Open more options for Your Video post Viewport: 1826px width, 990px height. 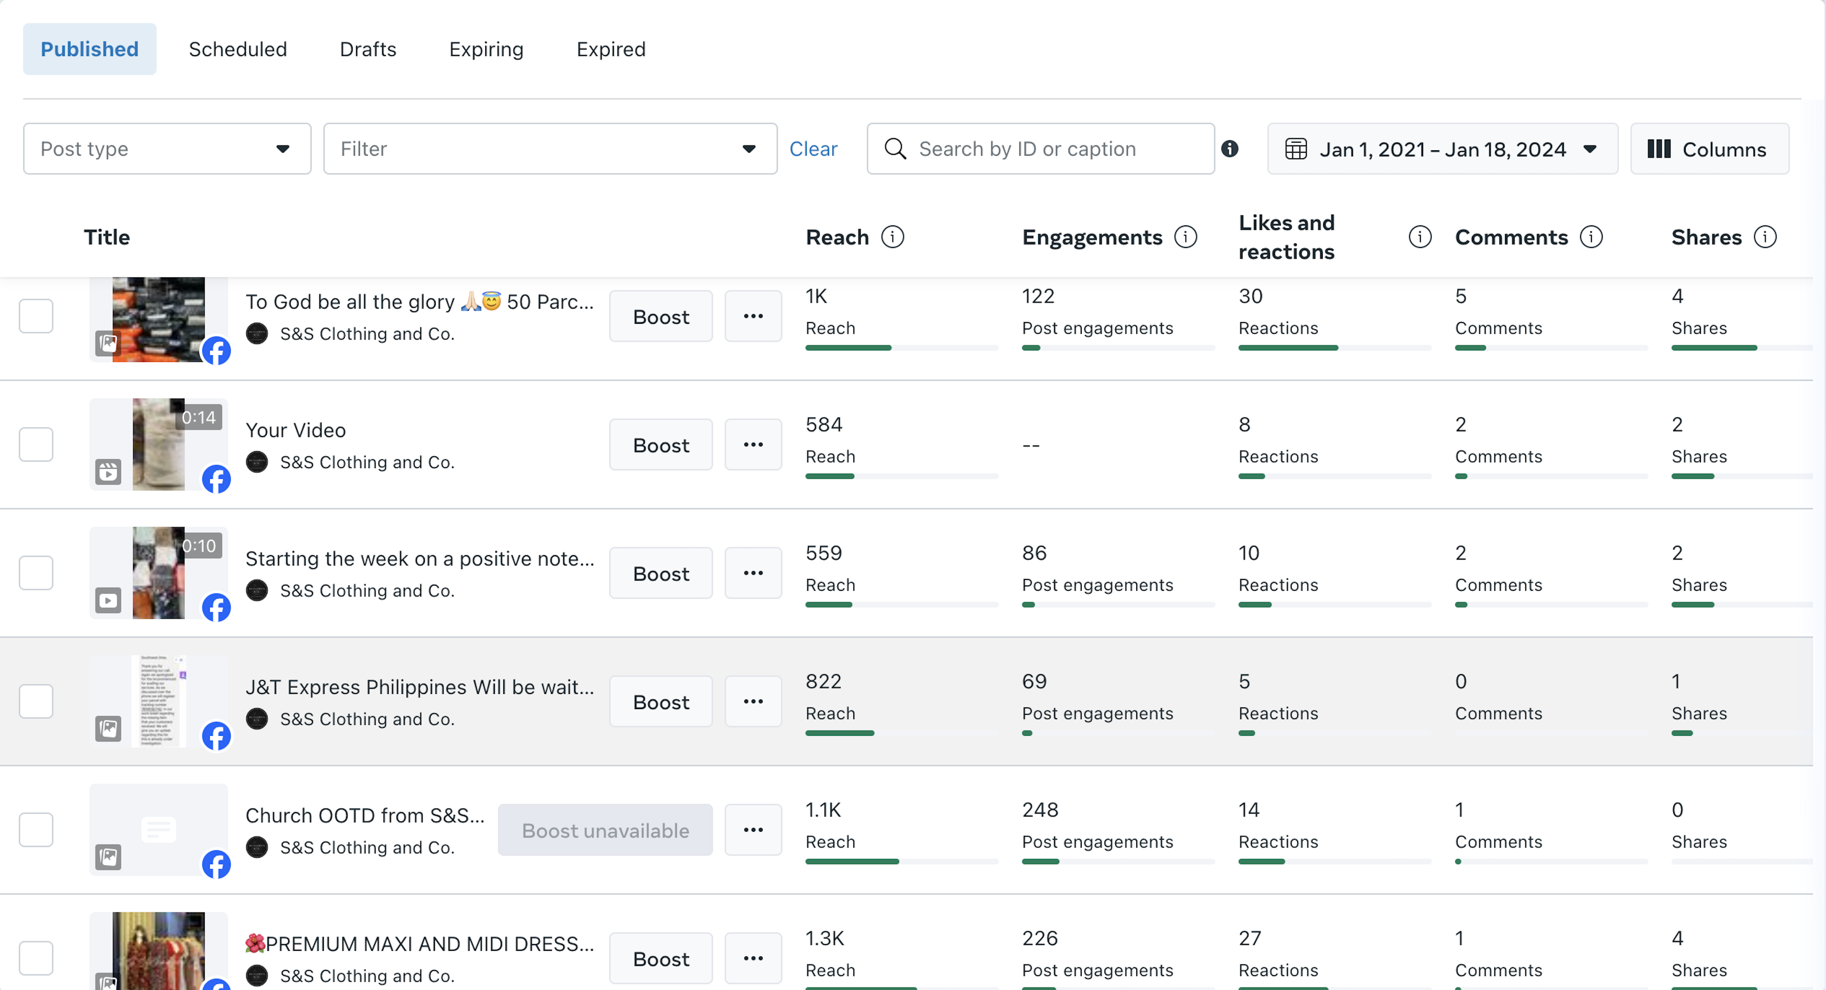click(x=753, y=444)
